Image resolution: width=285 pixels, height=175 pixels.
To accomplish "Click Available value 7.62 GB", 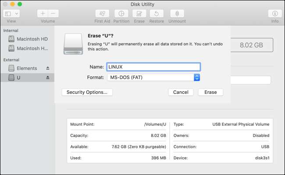I will pos(139,147).
